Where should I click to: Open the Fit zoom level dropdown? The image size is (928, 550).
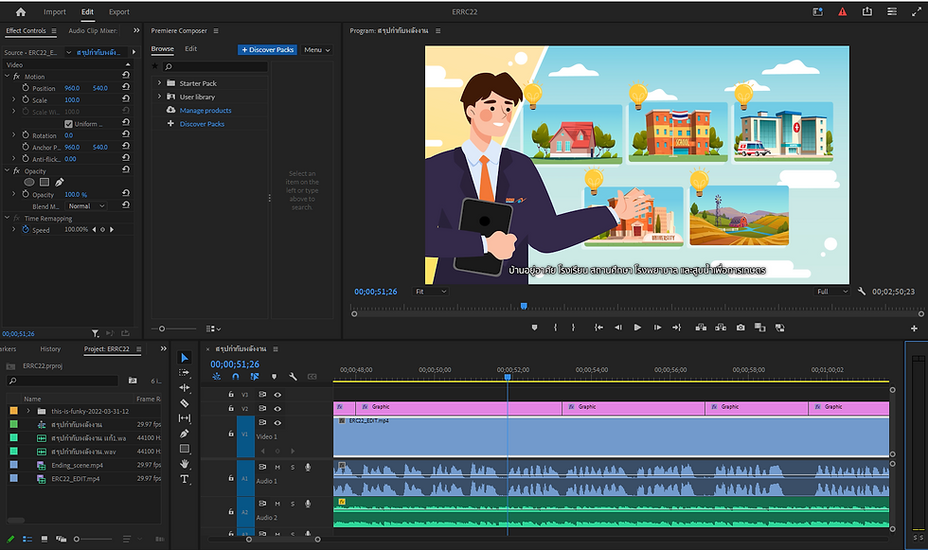tap(431, 292)
